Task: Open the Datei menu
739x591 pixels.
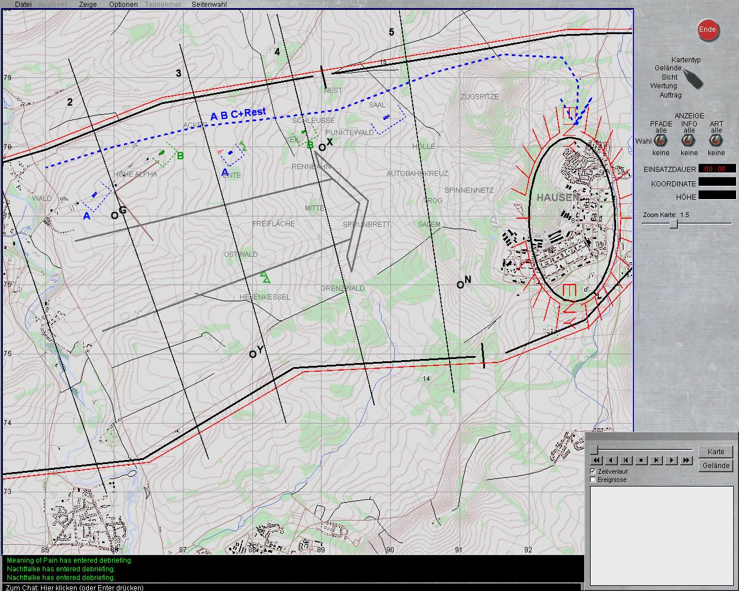Action: 23,4
